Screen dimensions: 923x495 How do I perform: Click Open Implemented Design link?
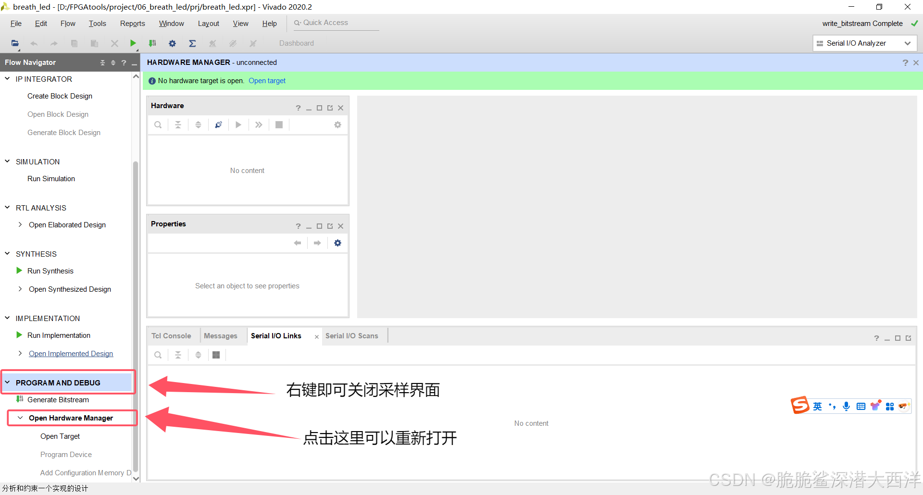coord(71,354)
